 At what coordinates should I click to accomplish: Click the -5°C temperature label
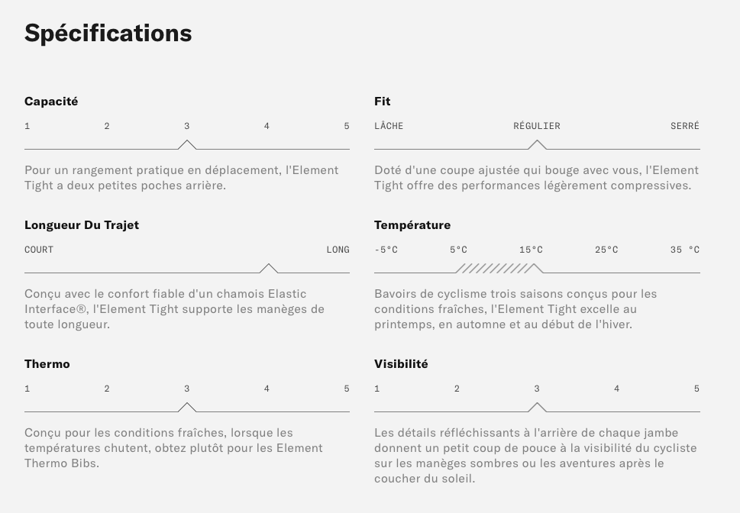[x=386, y=250]
